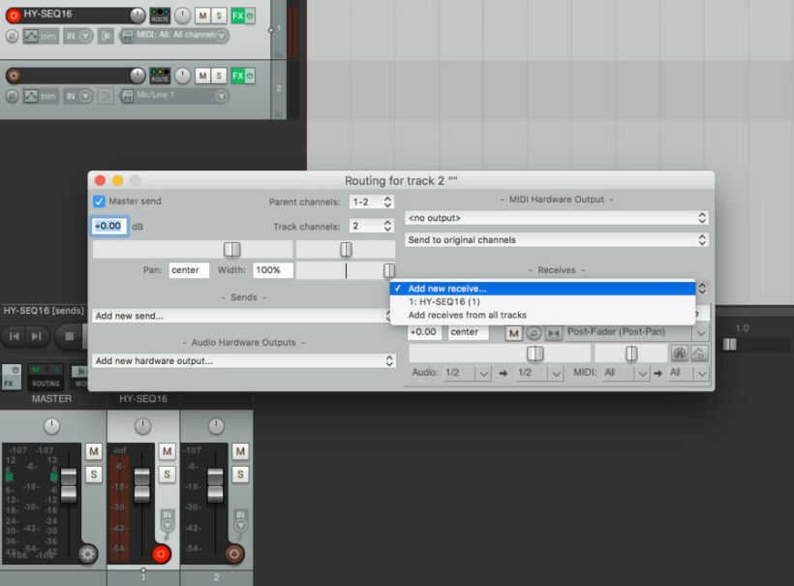Mute the receive in the routing window

pos(513,332)
